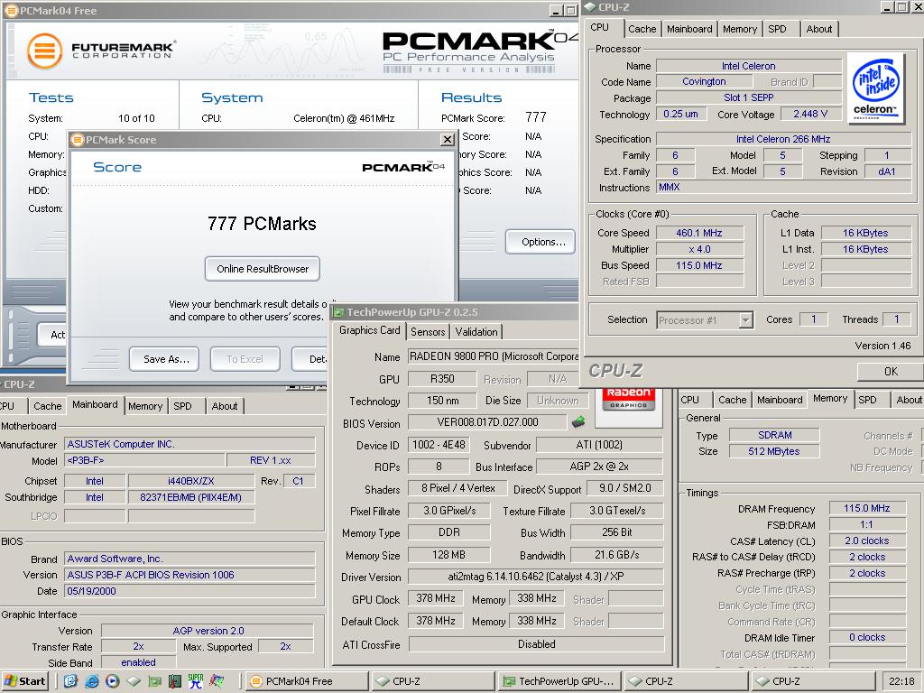Click the PCMark04 Free window title icon
Image resolution: width=924 pixels, height=693 pixels.
point(11,10)
